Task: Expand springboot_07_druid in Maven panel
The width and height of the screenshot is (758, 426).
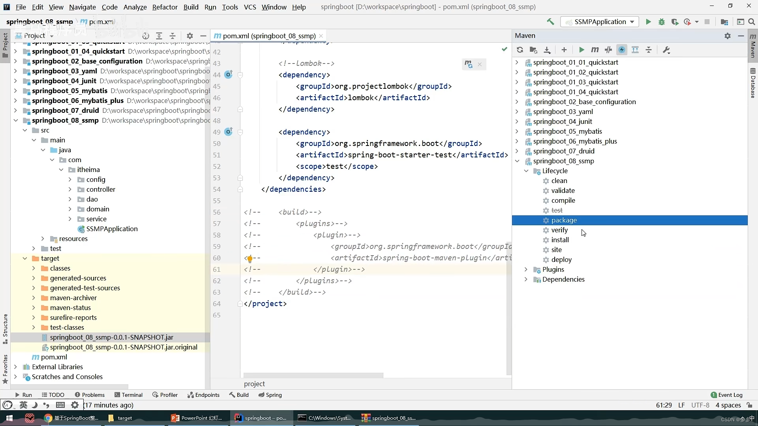Action: coord(517,151)
